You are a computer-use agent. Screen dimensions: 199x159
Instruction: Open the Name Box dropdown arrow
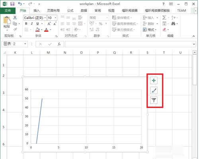25,44
